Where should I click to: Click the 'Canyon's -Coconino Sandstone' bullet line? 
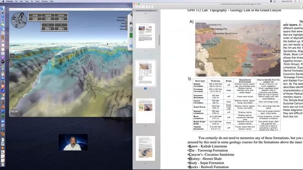tap(211, 154)
